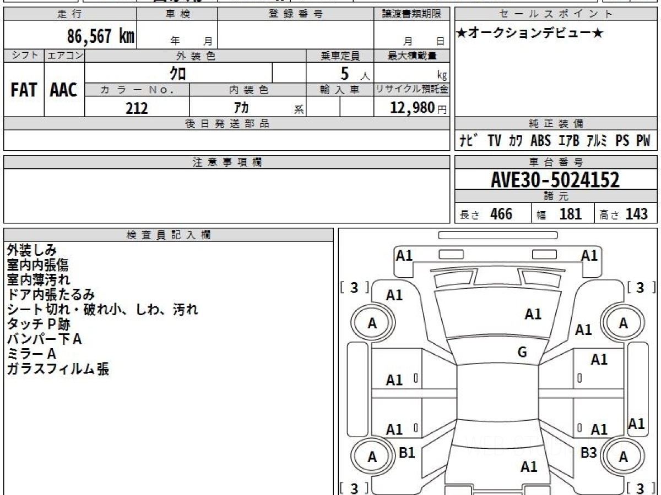Click the 登録番号 column header
The image size is (661, 495).
coord(295,14)
